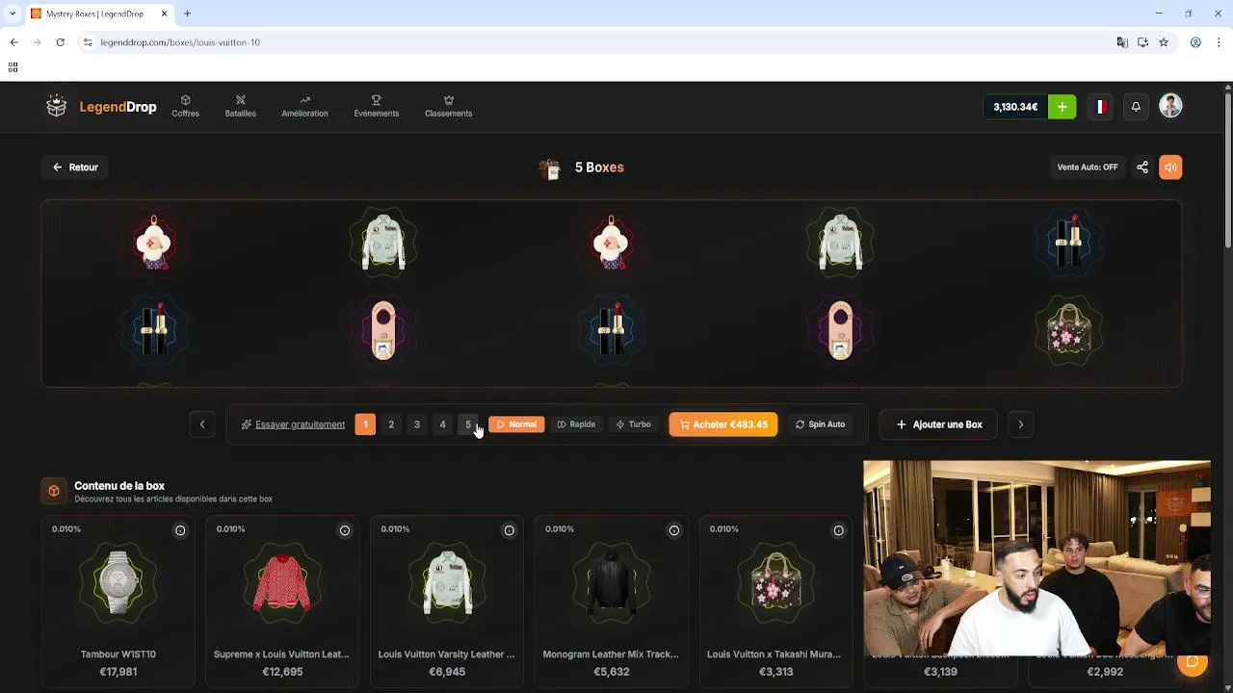This screenshot has height=693, width=1233.
Task: Click the next box right chevron
Action: pyautogui.click(x=1021, y=424)
